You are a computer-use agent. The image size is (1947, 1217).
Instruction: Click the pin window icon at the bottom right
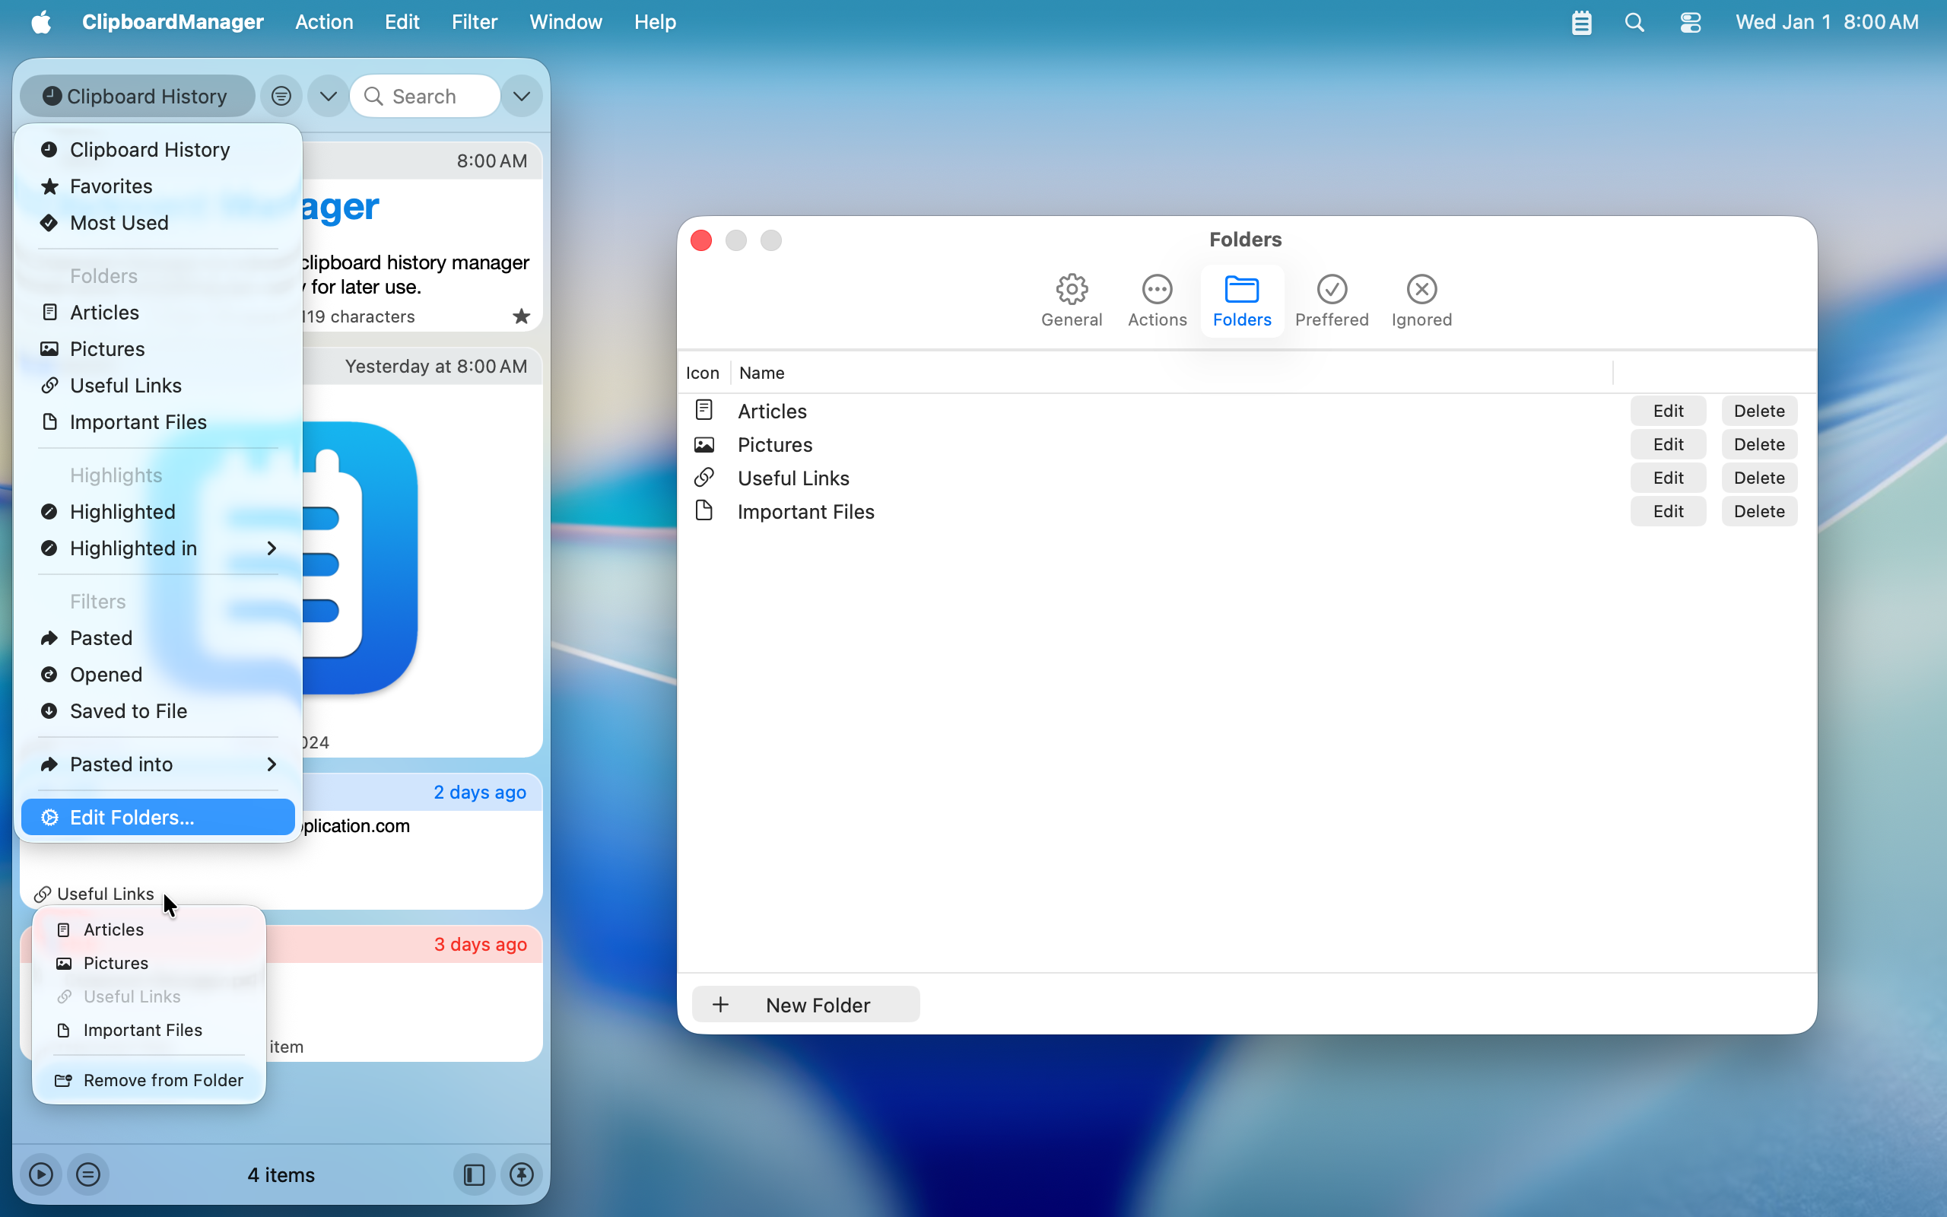tap(521, 1174)
